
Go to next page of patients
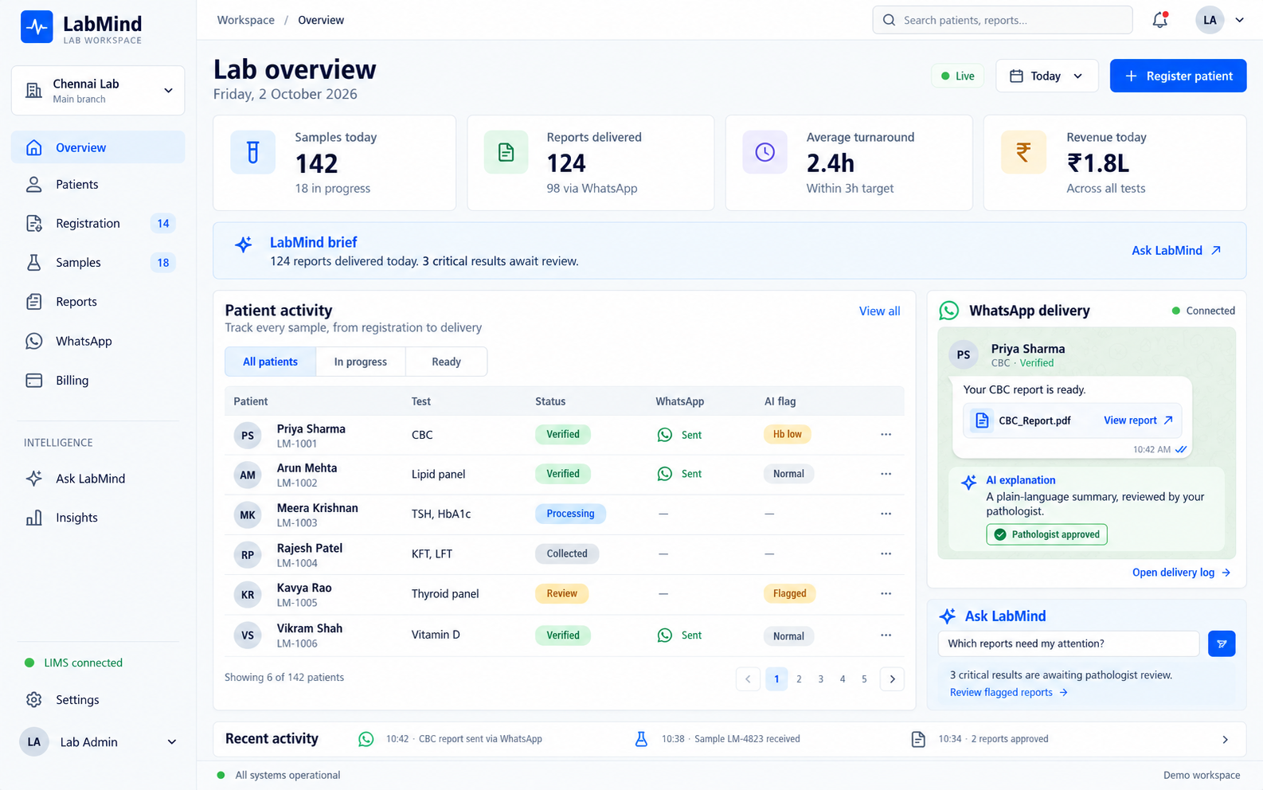pyautogui.click(x=892, y=679)
